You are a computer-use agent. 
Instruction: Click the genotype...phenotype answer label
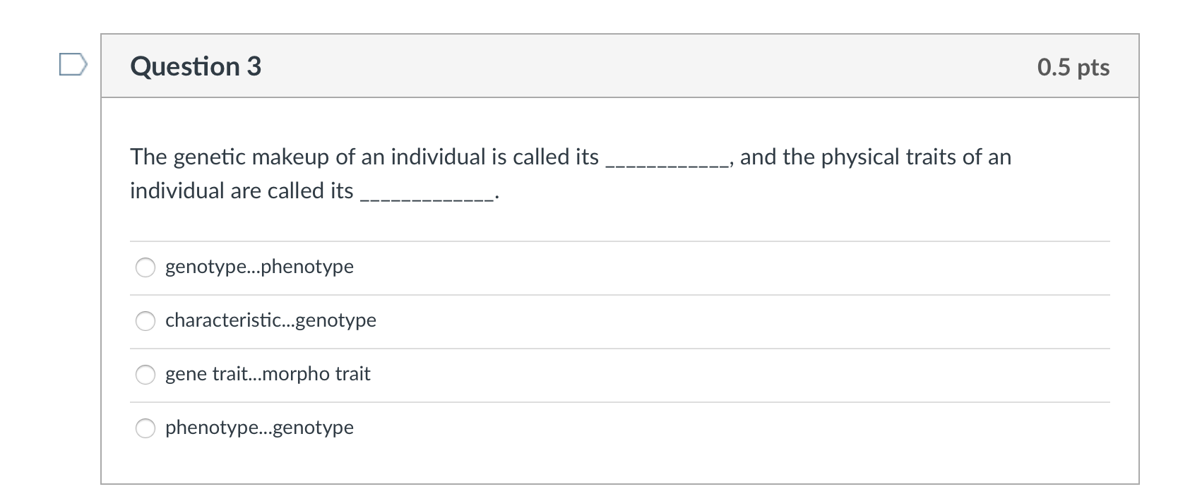pyautogui.click(x=259, y=267)
